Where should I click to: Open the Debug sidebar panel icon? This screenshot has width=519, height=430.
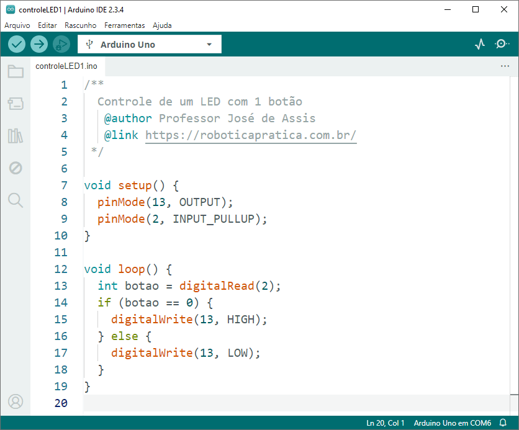pyautogui.click(x=16, y=168)
